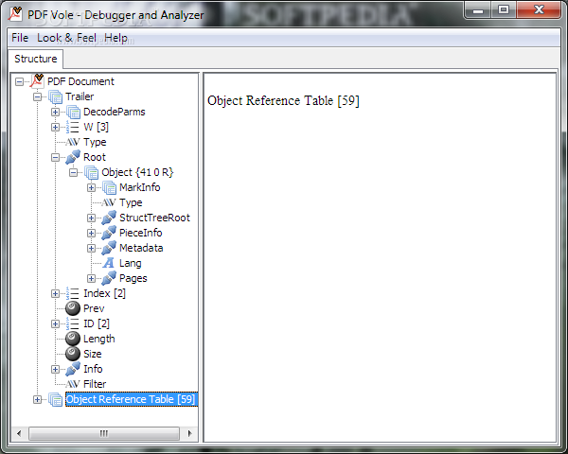
Task: Click the Pages reference icon
Action: 109,278
